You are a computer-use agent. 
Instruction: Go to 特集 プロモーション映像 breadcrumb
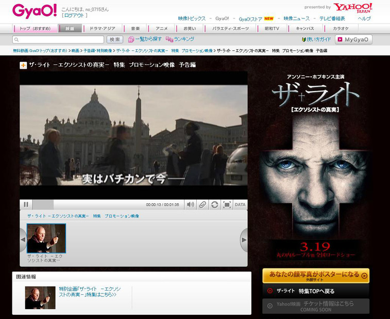tap(164, 51)
